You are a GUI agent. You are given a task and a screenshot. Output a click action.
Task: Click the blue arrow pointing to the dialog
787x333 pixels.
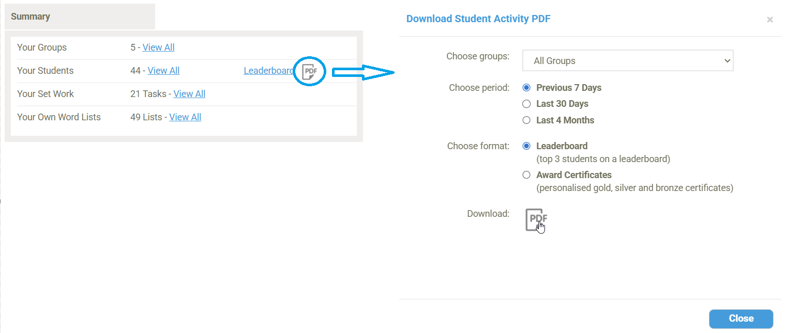[363, 73]
